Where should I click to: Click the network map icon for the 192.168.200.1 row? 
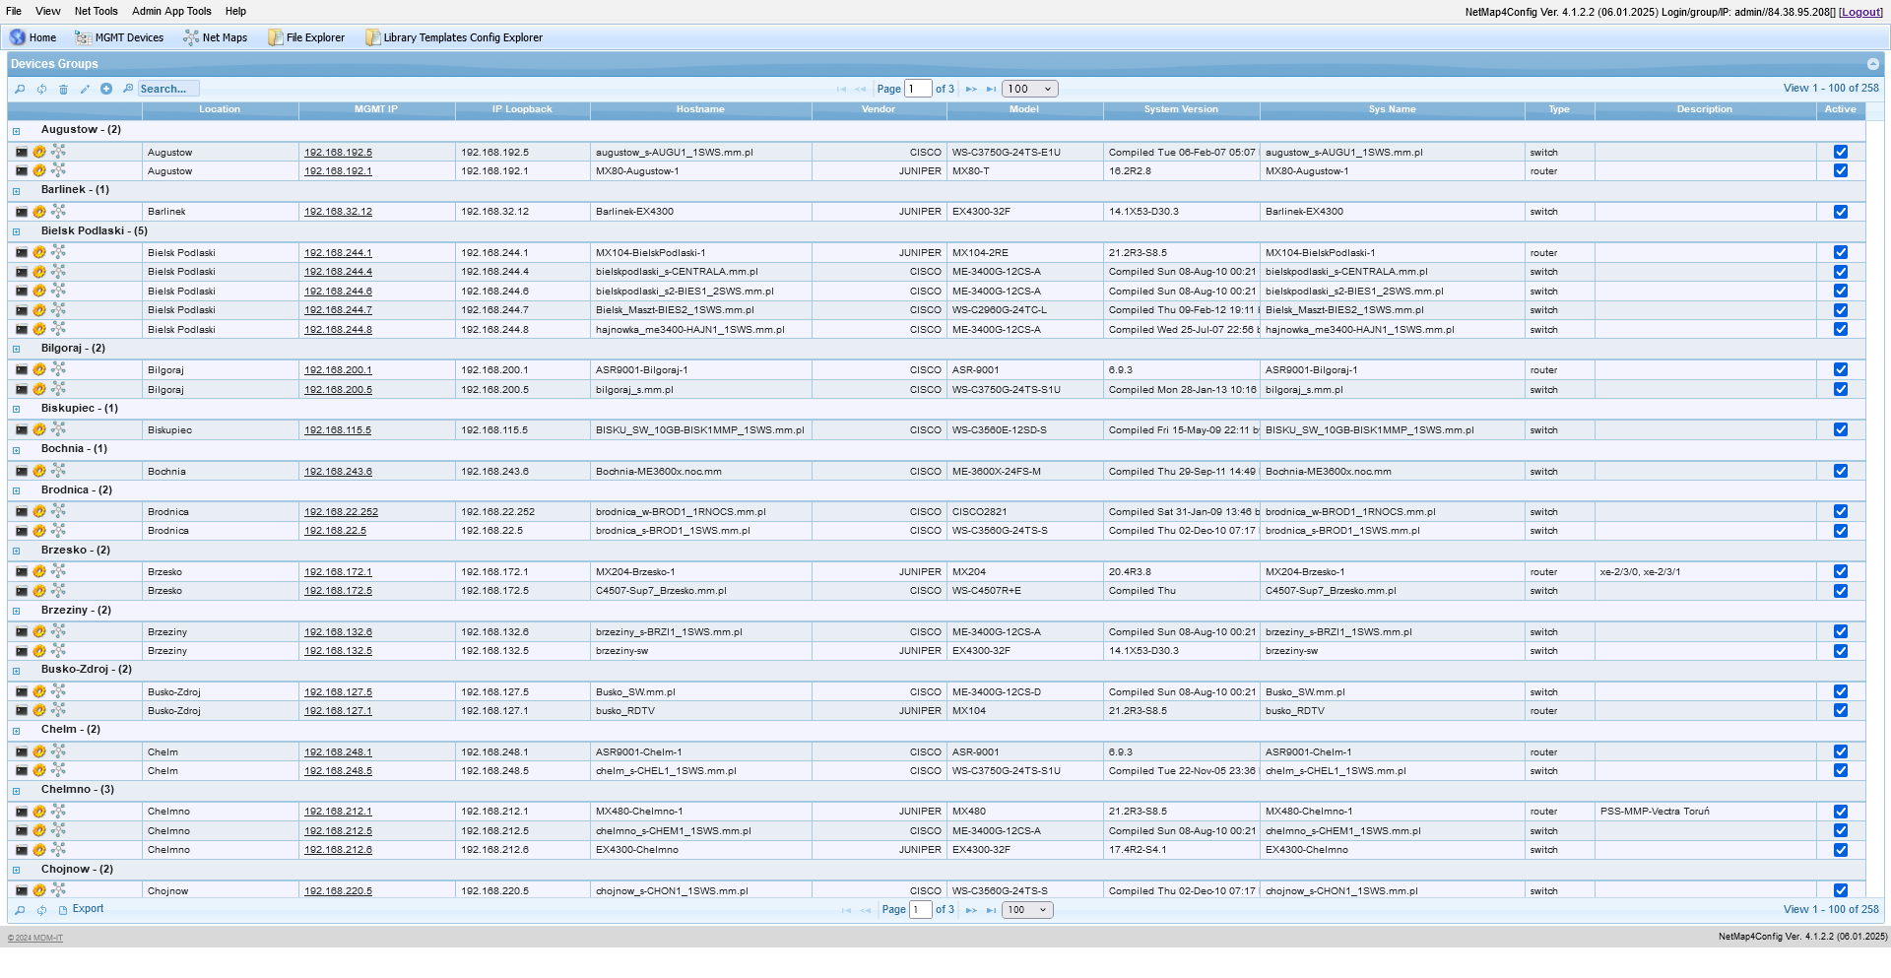pos(58,369)
